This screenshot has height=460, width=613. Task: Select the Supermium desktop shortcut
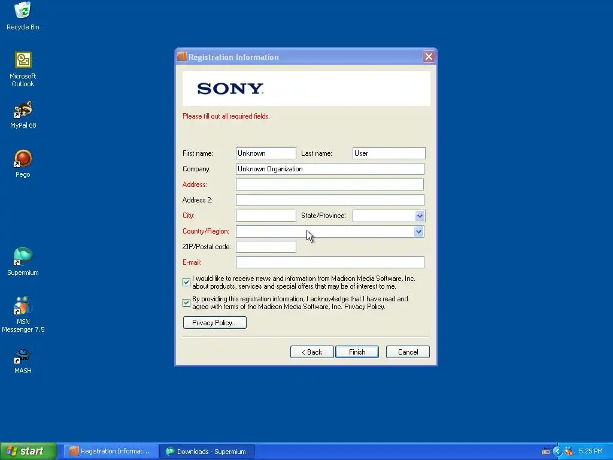tap(23, 262)
